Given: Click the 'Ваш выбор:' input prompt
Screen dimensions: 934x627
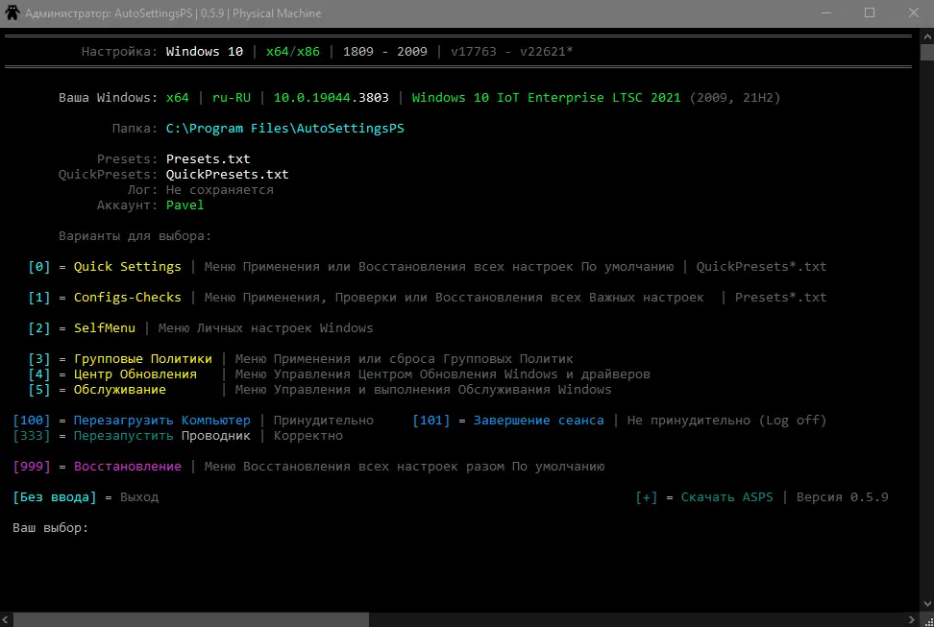Looking at the screenshot, I should pos(51,528).
